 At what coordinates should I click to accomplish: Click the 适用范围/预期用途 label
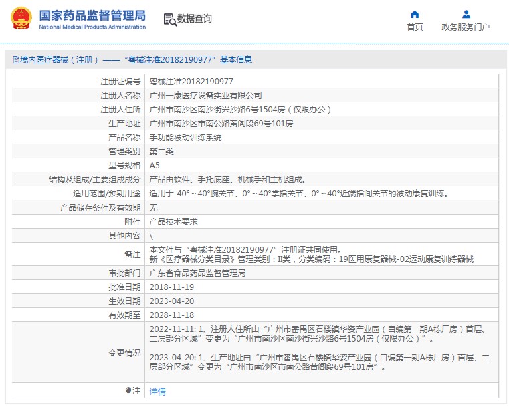click(x=107, y=194)
